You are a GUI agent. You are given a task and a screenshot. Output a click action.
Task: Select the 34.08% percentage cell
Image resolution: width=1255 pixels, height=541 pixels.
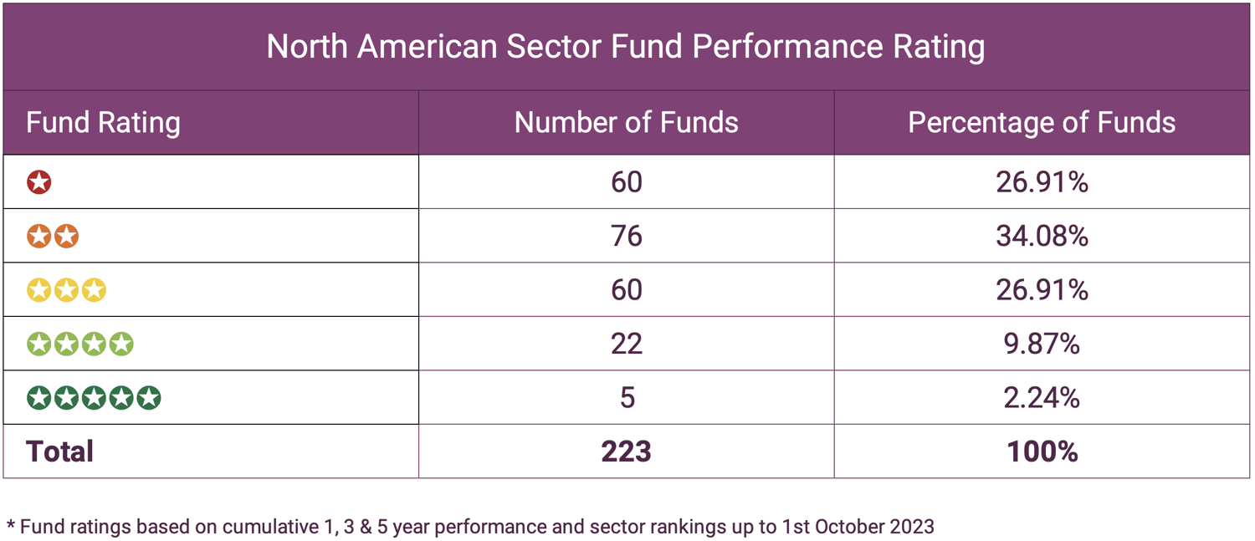(1042, 237)
